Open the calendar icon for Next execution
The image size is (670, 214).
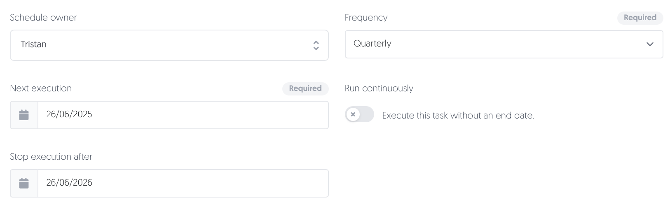tap(24, 115)
